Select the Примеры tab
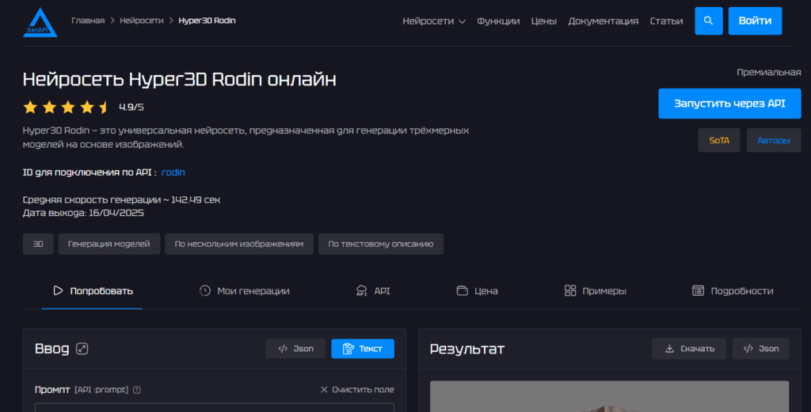The image size is (811, 412). (595, 291)
